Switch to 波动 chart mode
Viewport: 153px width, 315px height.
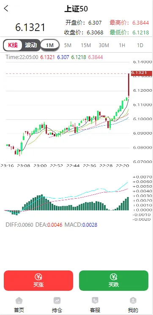31,45
